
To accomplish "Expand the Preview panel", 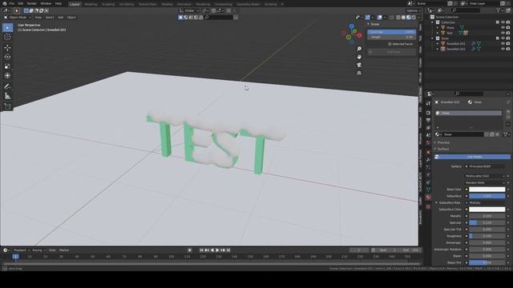I will pyautogui.click(x=443, y=142).
